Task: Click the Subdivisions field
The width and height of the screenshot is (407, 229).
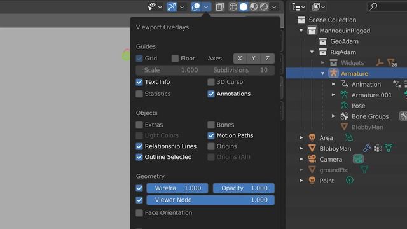Action: [240, 70]
